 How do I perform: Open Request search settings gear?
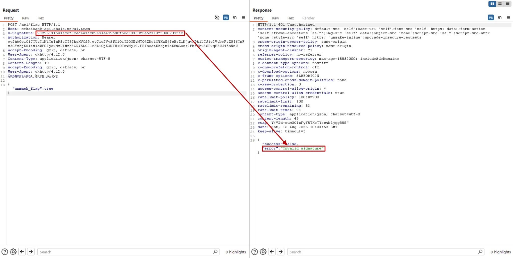[x=13, y=252]
